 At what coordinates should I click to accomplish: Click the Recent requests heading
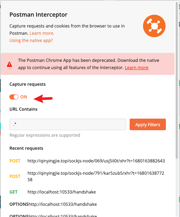coord(26,148)
